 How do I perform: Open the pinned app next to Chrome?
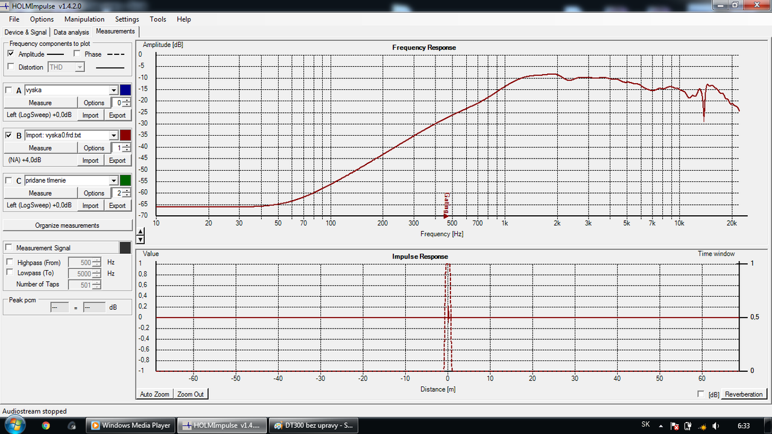72,426
